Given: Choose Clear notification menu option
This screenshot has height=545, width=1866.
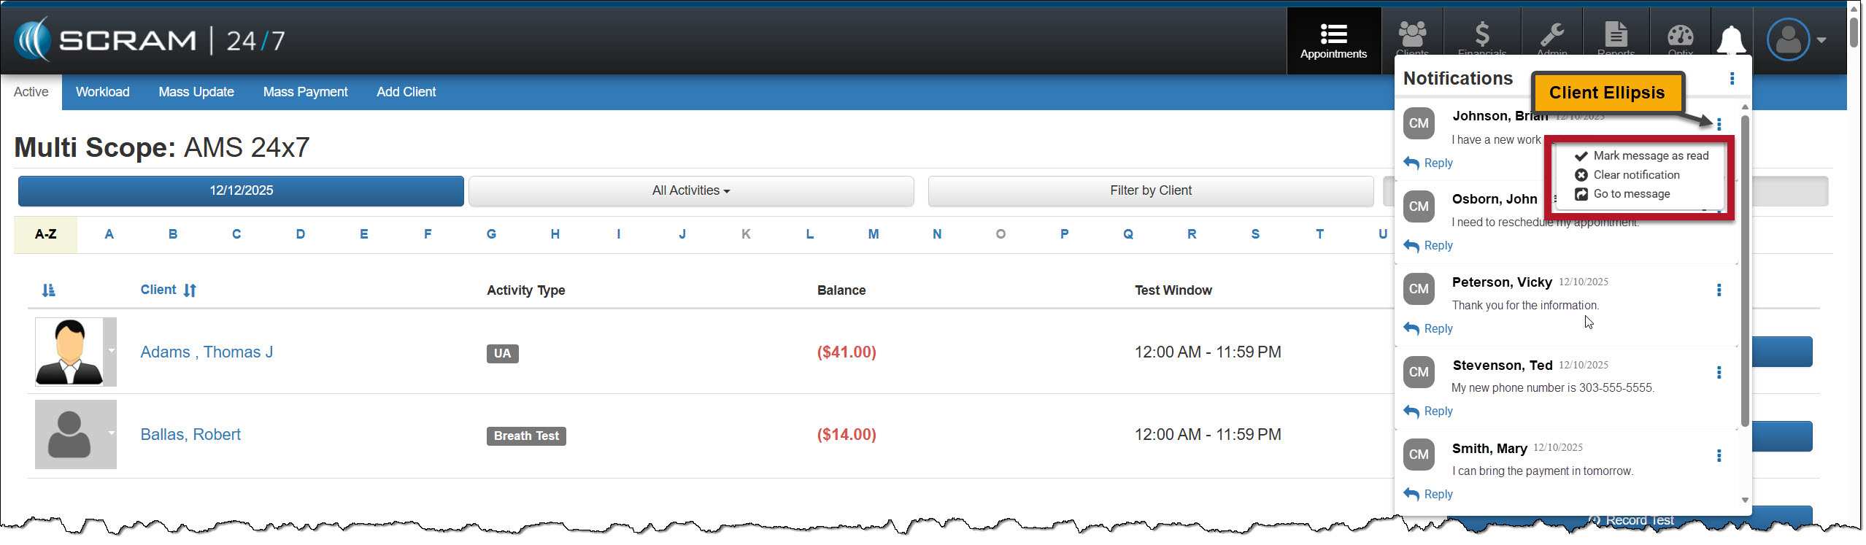Looking at the screenshot, I should pos(1635,175).
